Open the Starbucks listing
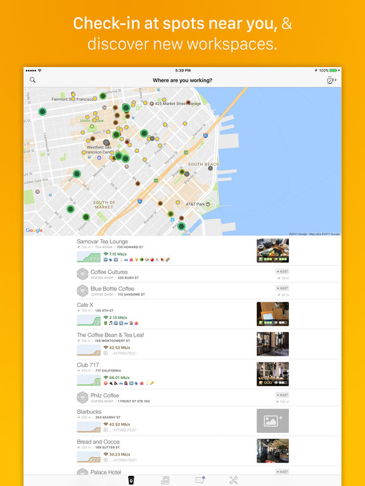365x486 pixels. (182, 421)
